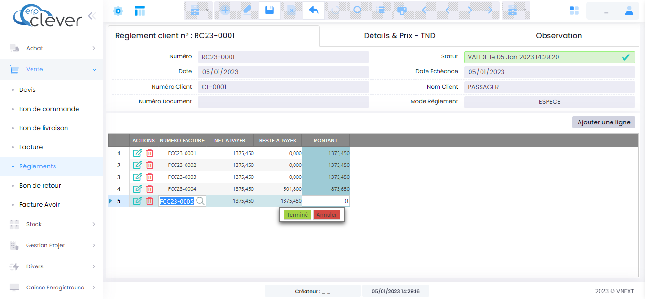Delete row 2 for FCC23-0002
Screen dimensions: 645x299
(150, 165)
